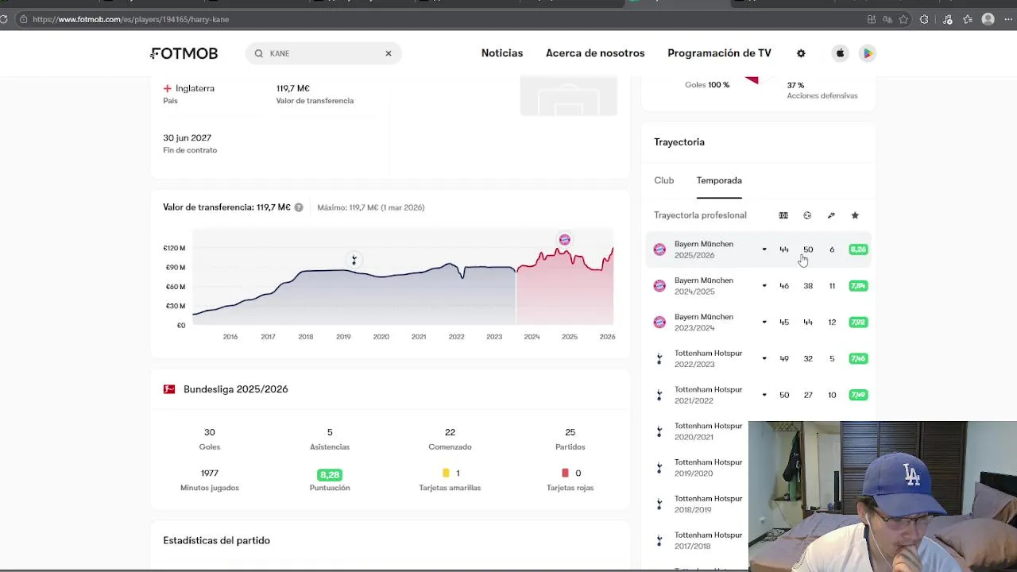Click Bayern crest of 2023/2024 row
This screenshot has height=572, width=1017.
(x=659, y=322)
